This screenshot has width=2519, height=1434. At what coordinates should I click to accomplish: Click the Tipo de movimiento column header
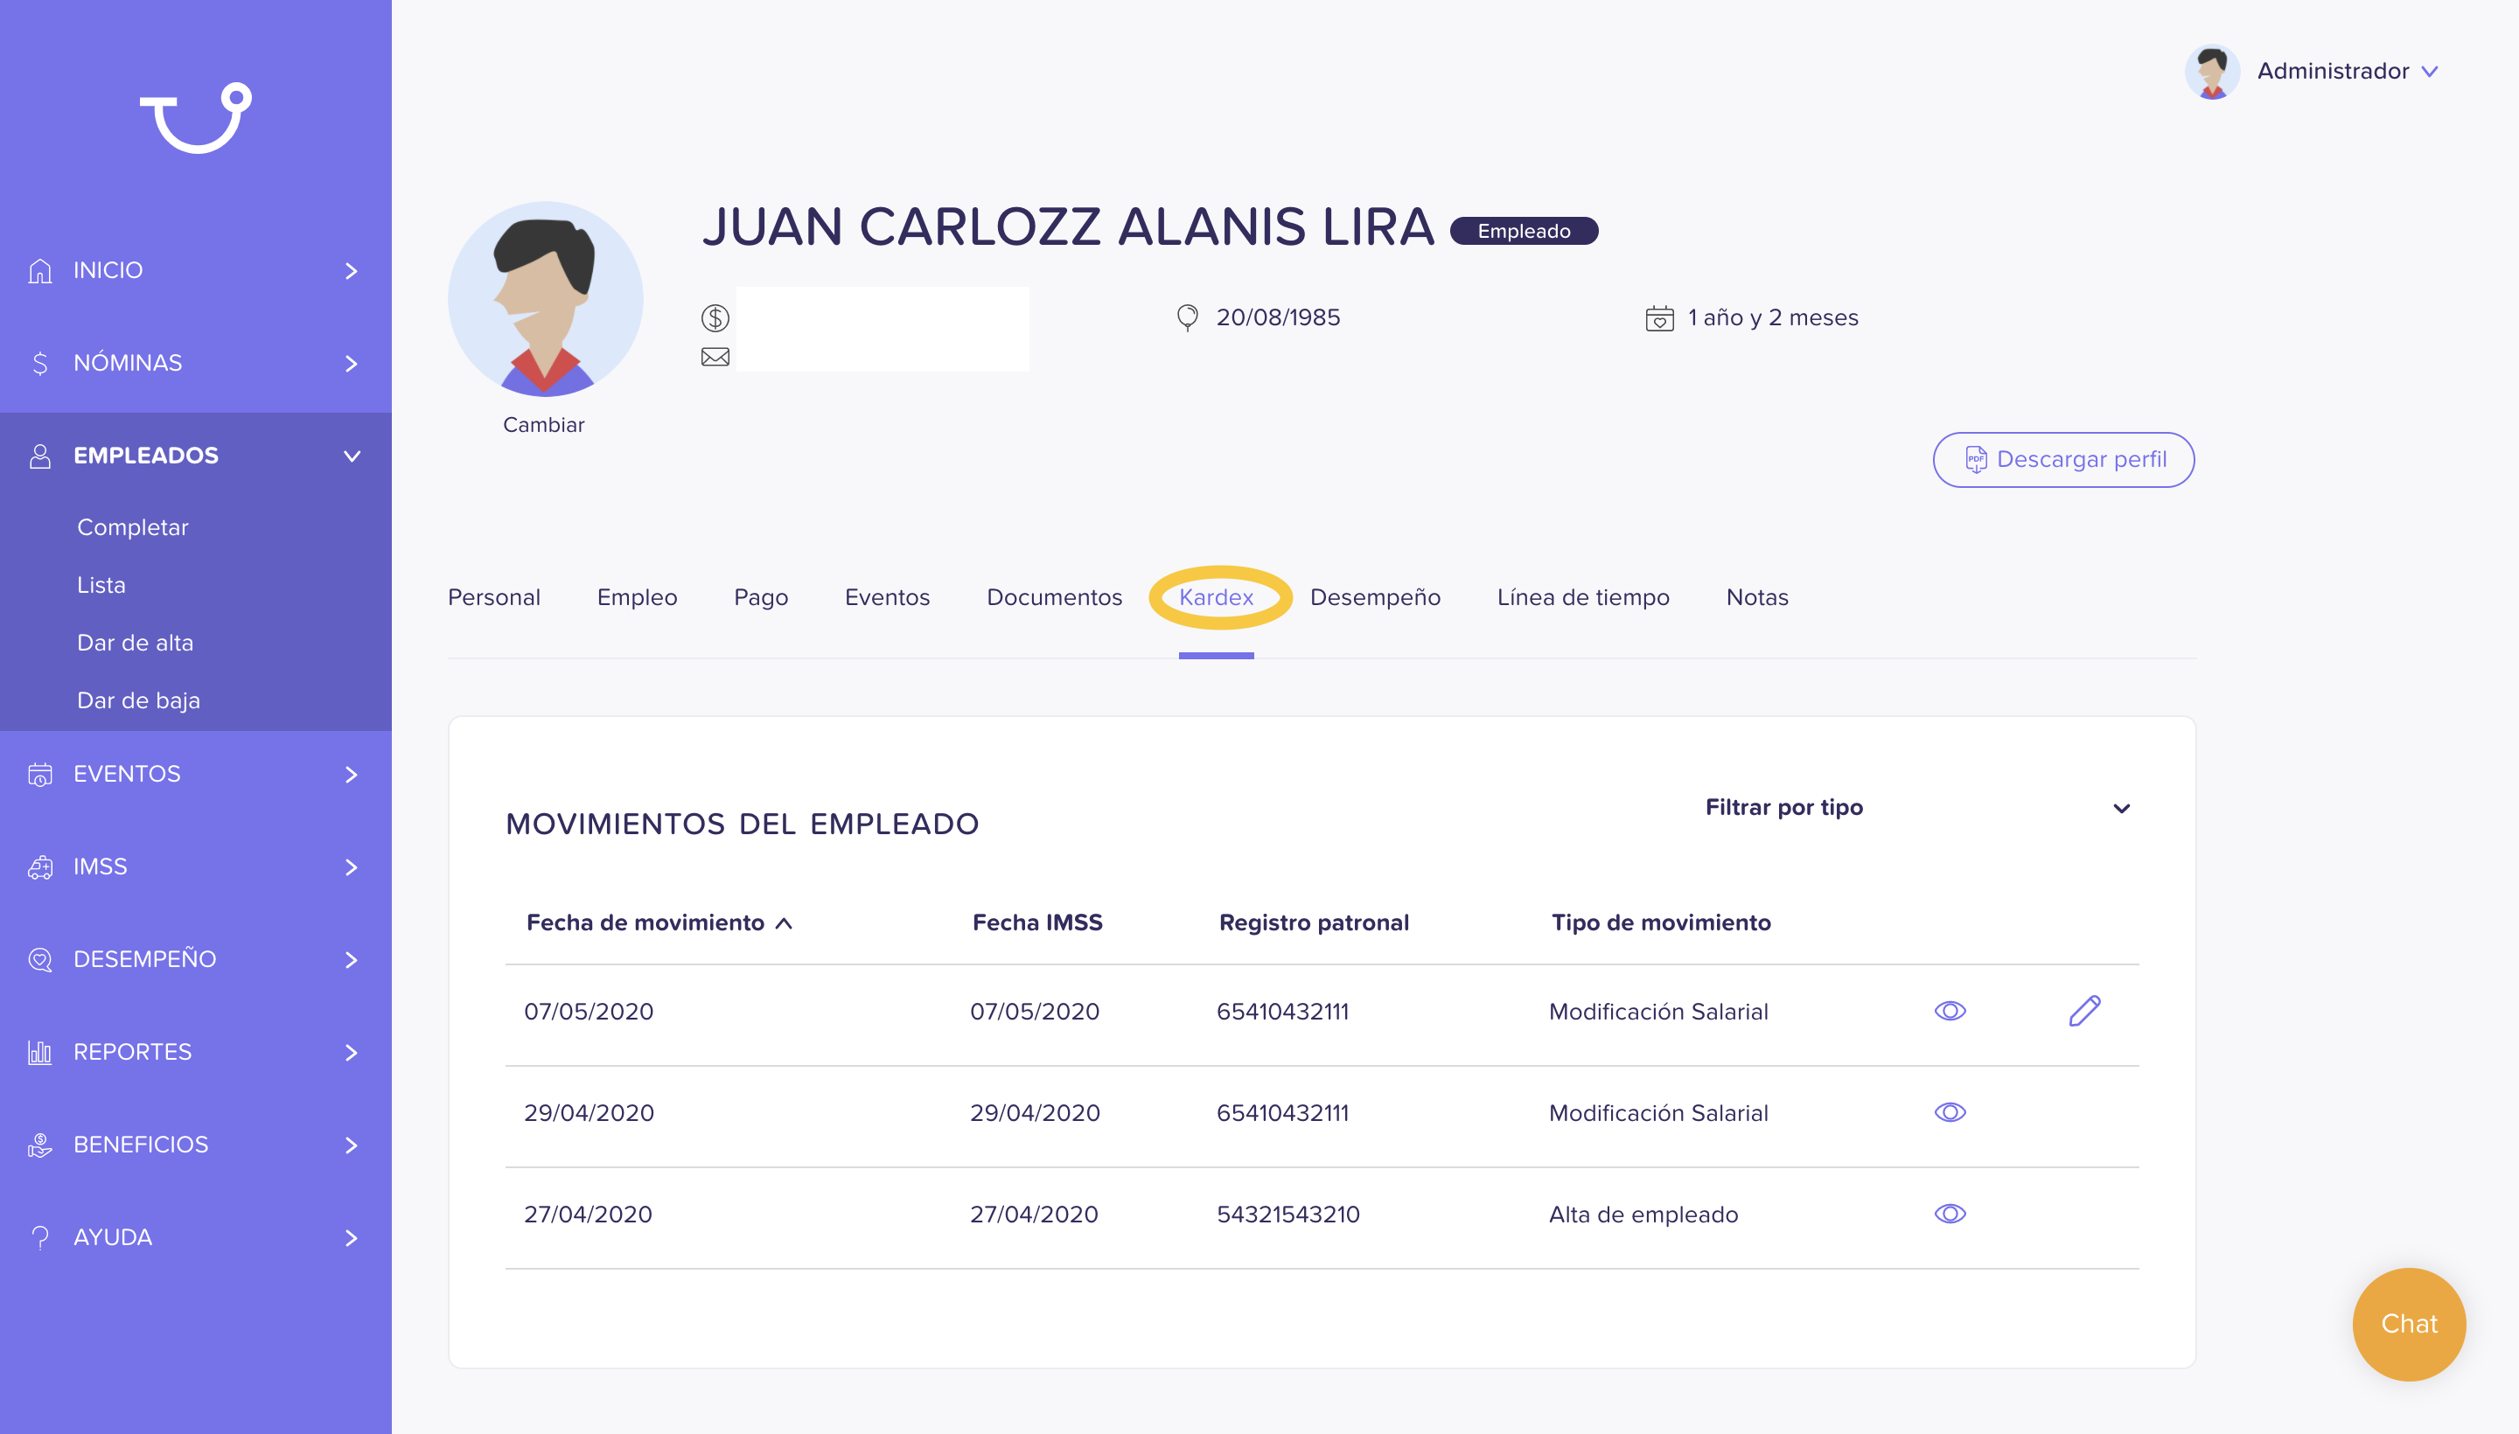point(1661,922)
